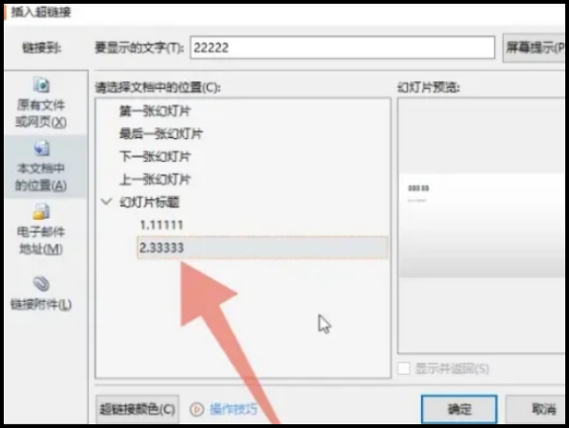Open the 屏幕提示 button

coord(534,47)
